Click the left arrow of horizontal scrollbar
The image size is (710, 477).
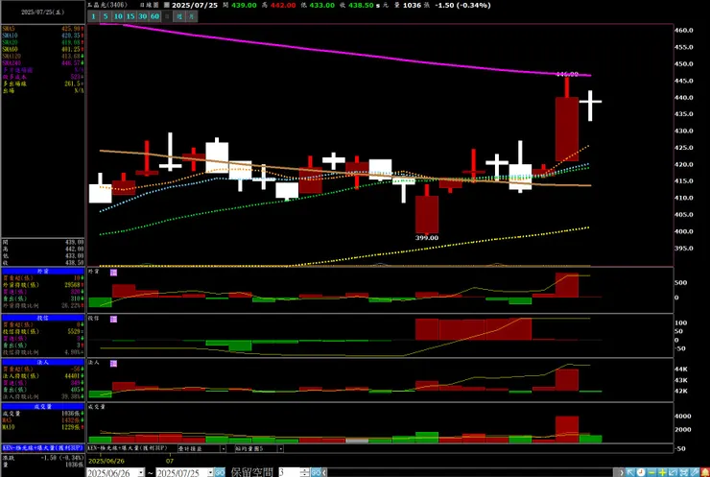pyautogui.click(x=324, y=472)
